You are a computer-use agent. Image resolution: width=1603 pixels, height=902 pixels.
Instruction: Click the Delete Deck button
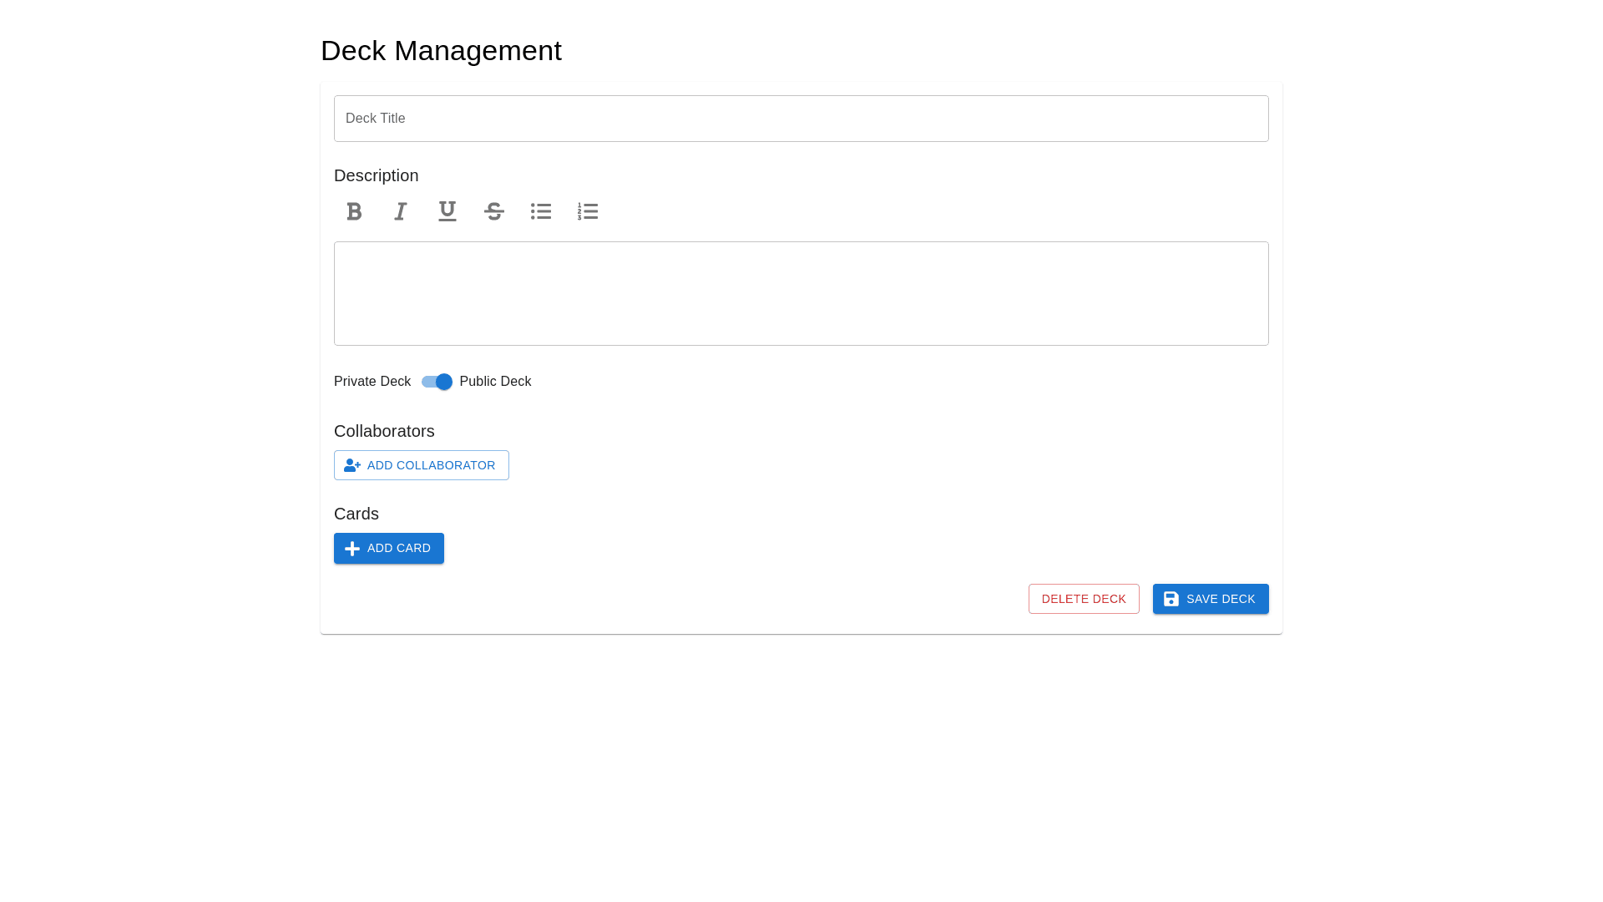(1084, 599)
